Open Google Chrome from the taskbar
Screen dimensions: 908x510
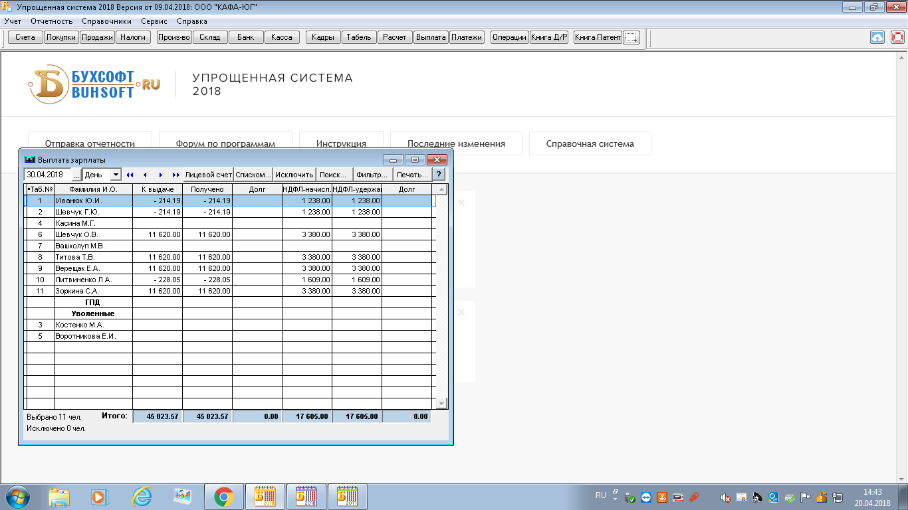[x=223, y=496]
